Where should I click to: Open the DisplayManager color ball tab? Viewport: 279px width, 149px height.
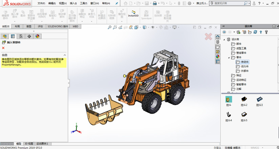coord(37,36)
